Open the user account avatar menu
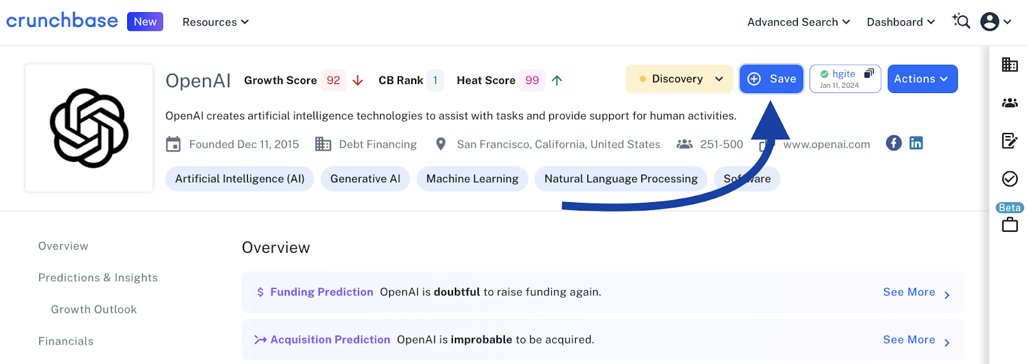 pyautogui.click(x=995, y=22)
